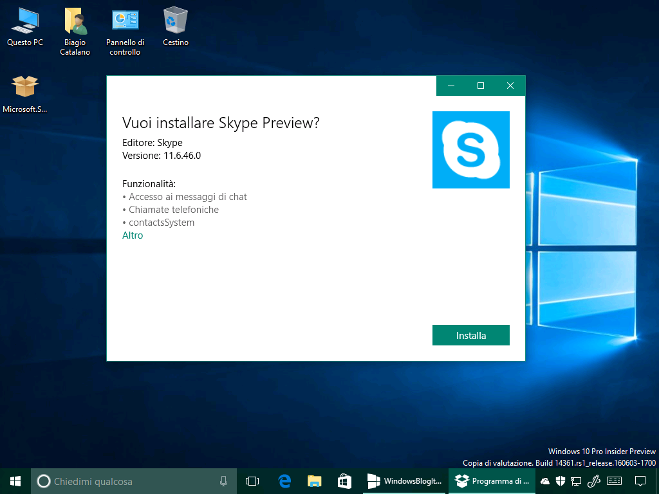Open the Questo PC desktop icon

25,26
